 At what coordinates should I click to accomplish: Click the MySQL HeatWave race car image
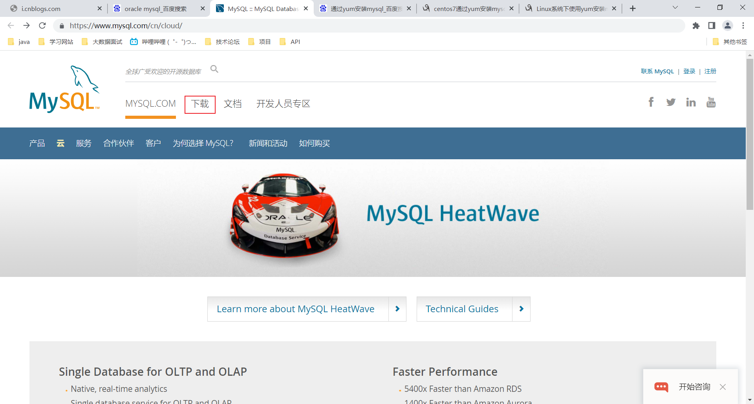click(x=285, y=216)
